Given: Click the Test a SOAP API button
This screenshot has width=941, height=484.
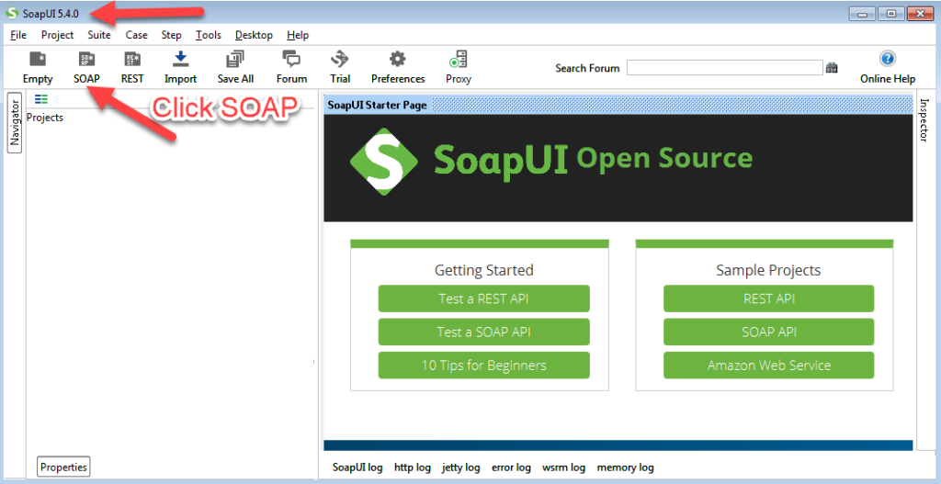Looking at the screenshot, I should (483, 332).
